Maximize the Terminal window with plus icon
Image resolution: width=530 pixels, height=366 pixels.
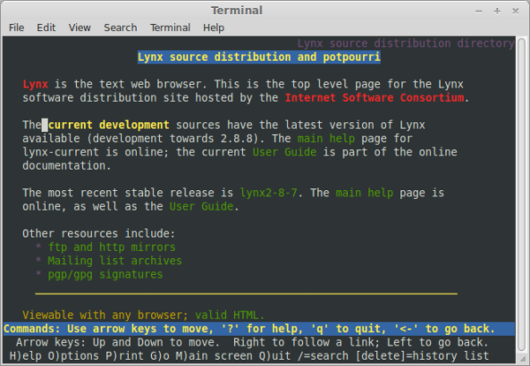point(496,11)
